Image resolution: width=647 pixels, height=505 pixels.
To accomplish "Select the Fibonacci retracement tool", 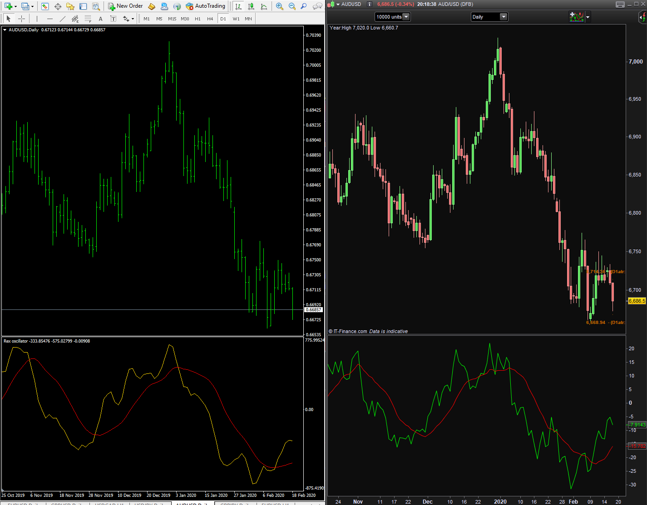I will pos(88,19).
